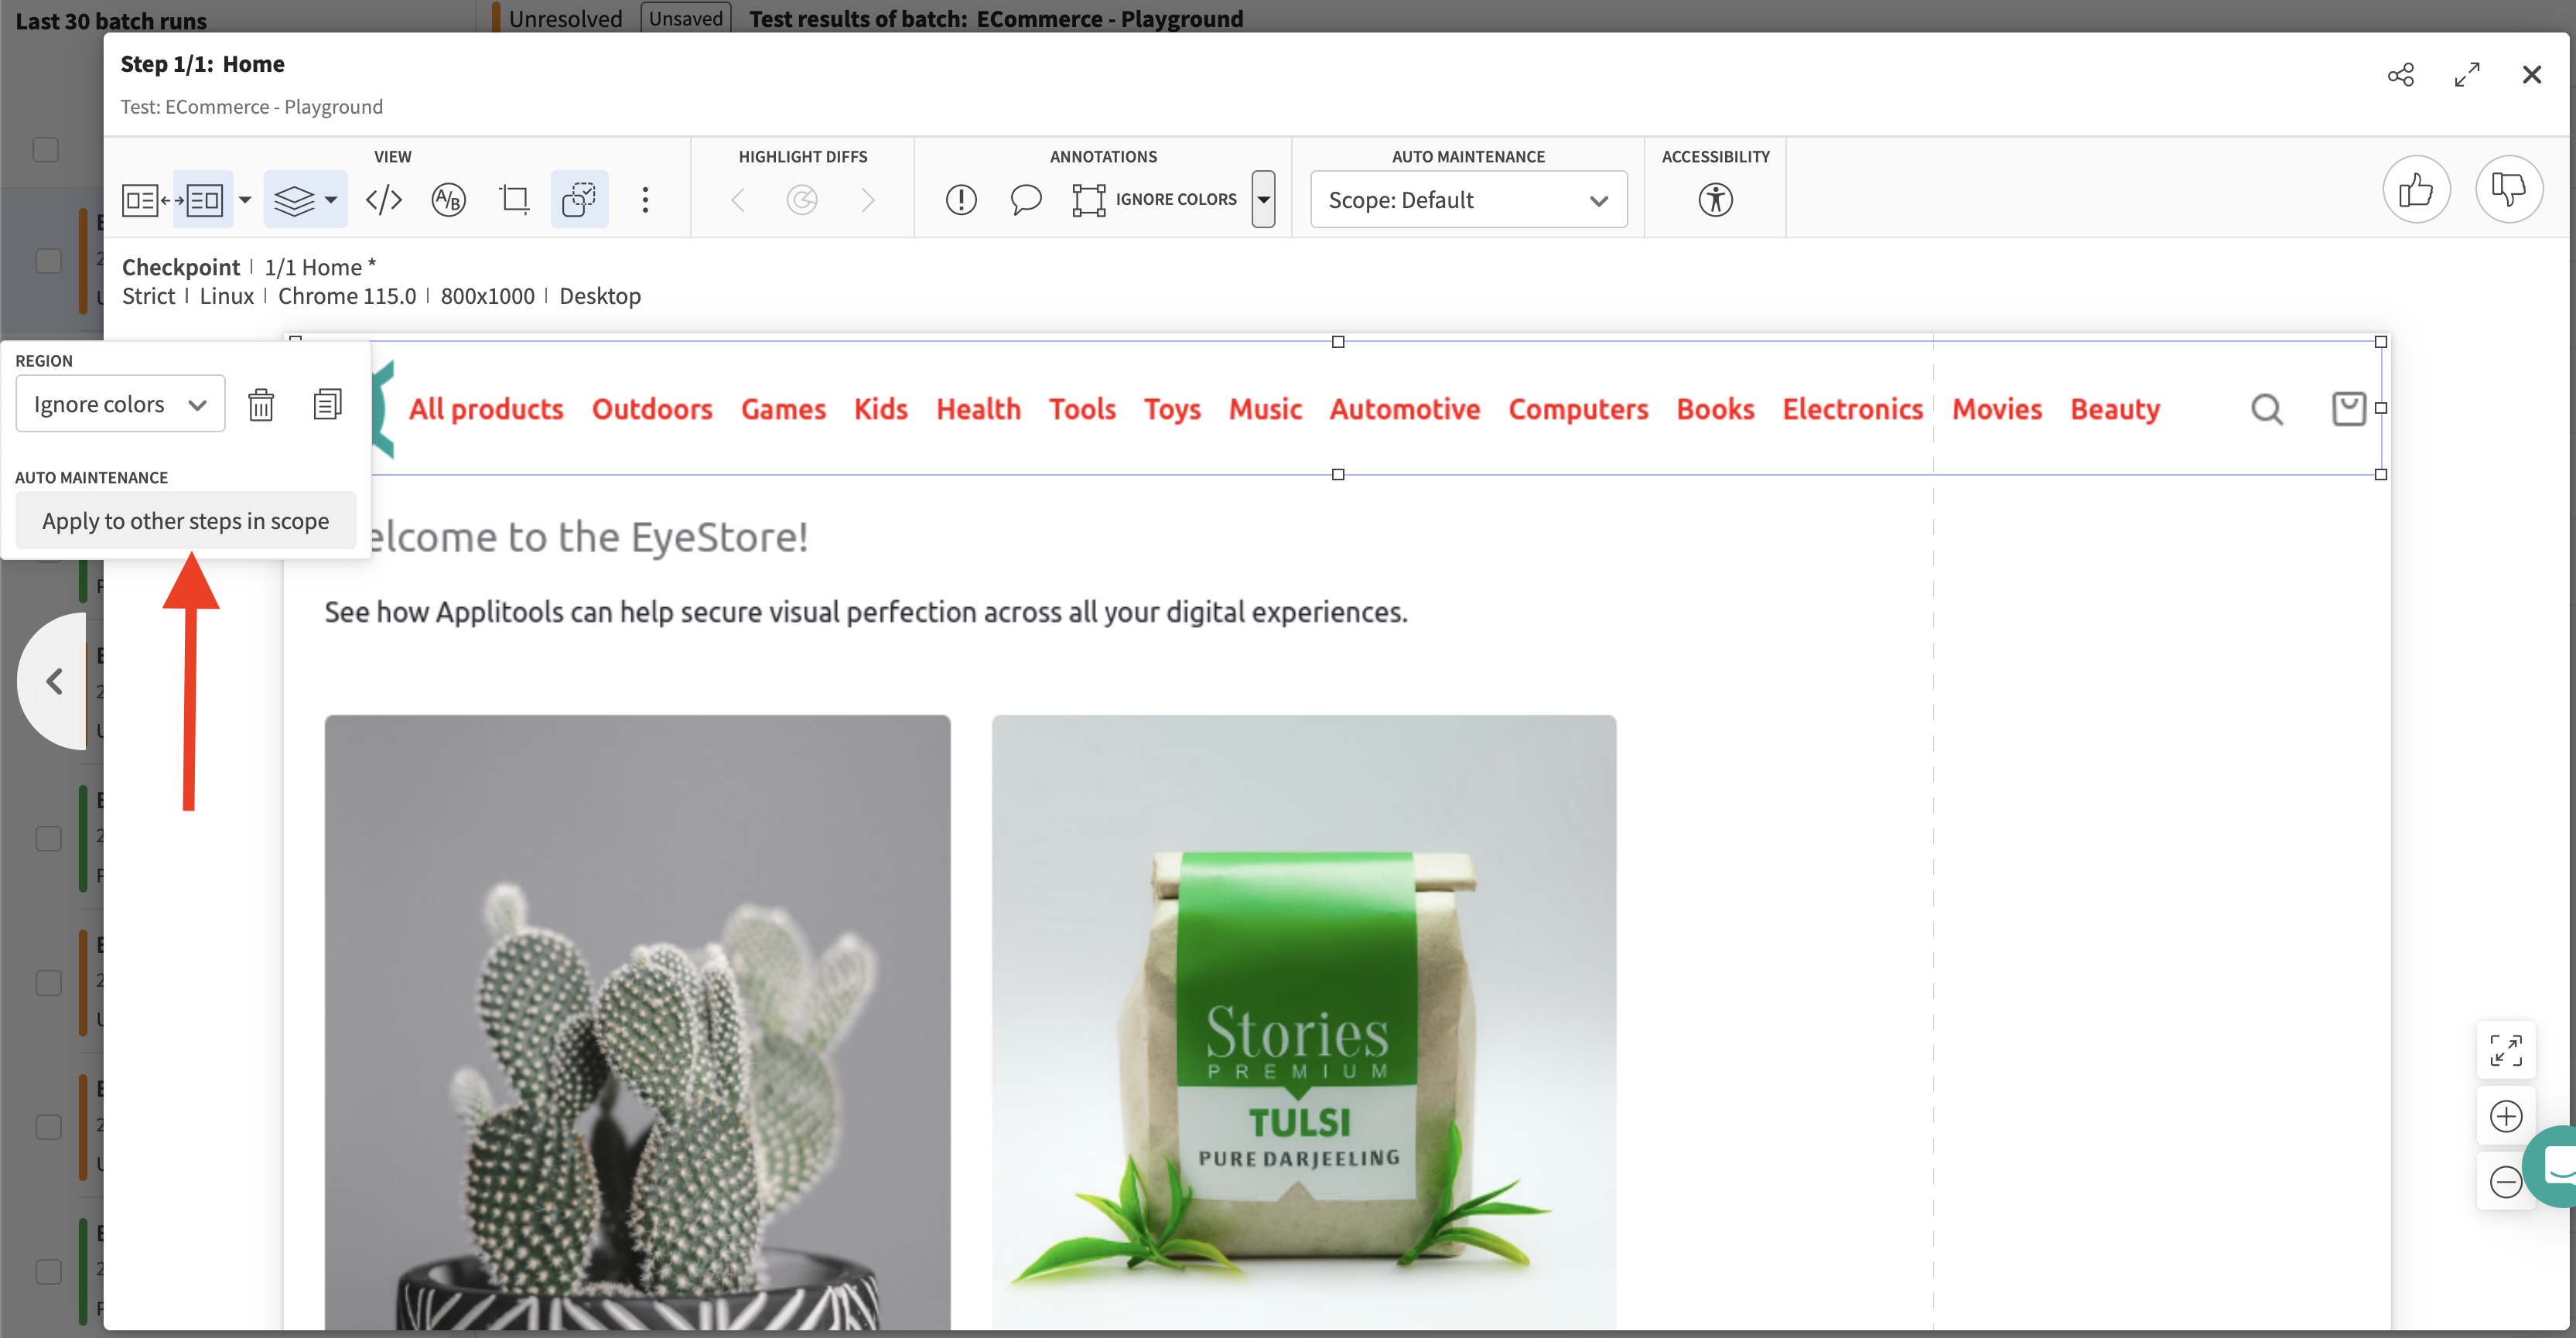Open annotation region type arrow dropdown
Image resolution: width=2576 pixels, height=1338 pixels.
click(1263, 199)
